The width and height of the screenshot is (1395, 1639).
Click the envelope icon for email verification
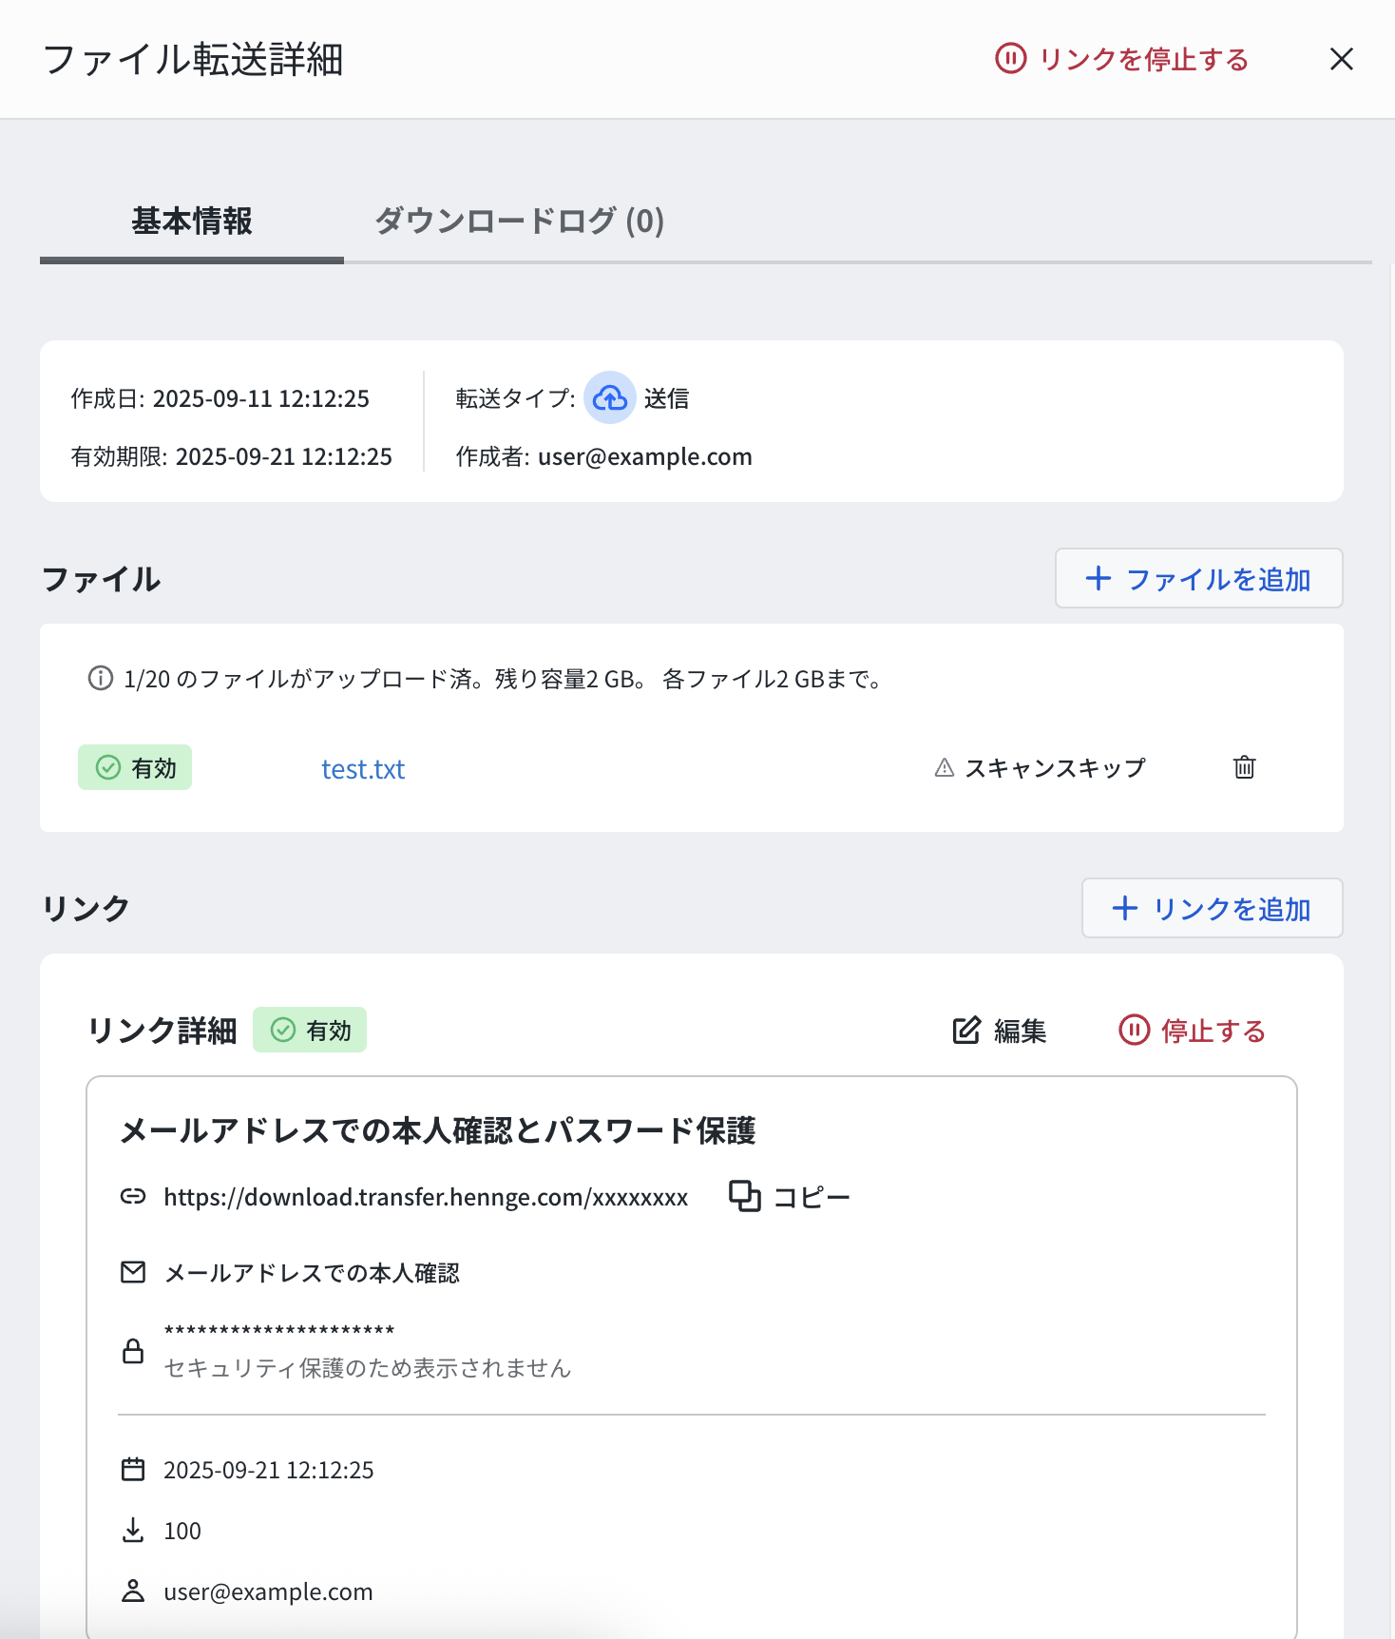pos(133,1272)
